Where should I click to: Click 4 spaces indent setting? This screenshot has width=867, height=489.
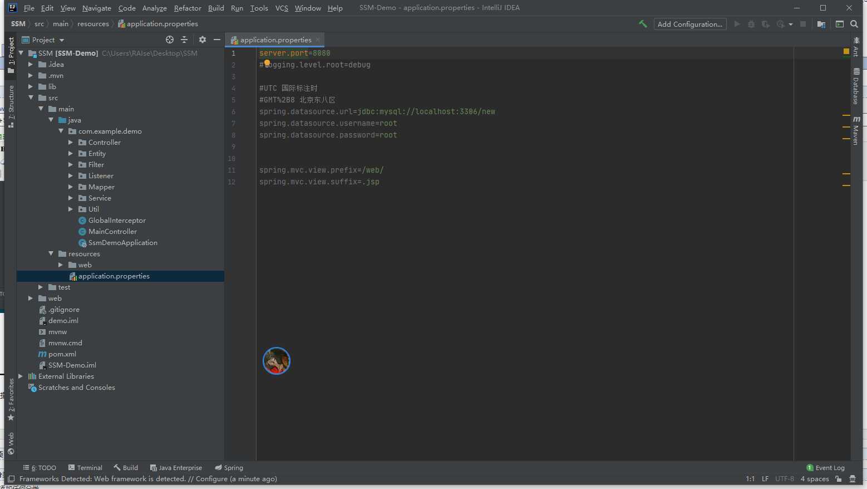(x=815, y=479)
